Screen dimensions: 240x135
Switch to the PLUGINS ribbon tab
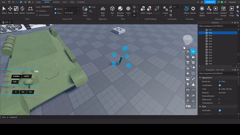pos(81,2)
